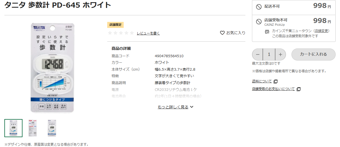Screen dimensions: 340x147
Task: Open the 店舗受取のお支払いについて link
Action: tap(273, 89)
